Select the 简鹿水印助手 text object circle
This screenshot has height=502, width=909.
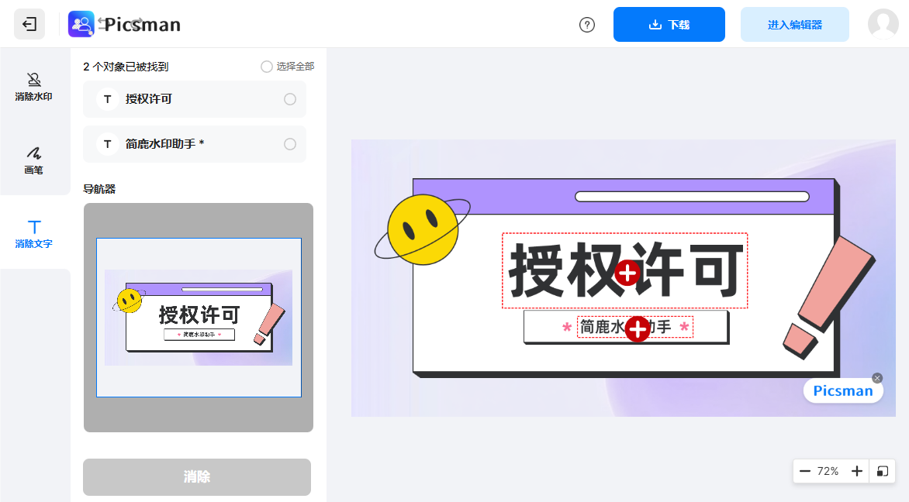(x=289, y=144)
